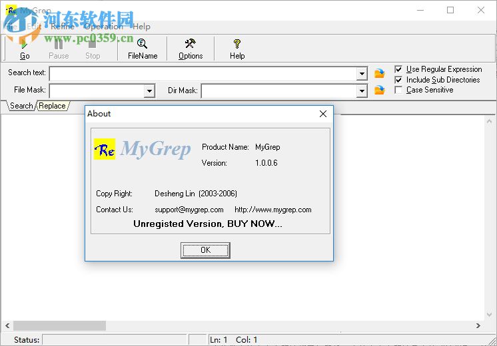Click the Re logo in About dialog
497x346 pixels.
tap(105, 149)
